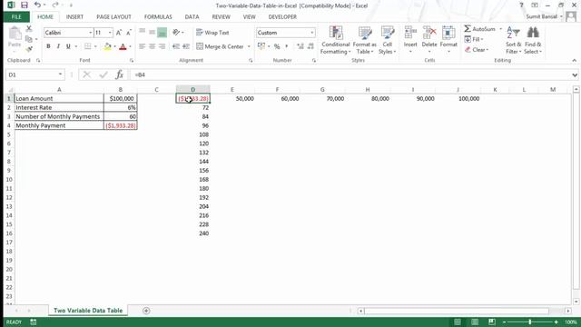The height and width of the screenshot is (327, 581).
Task: Decrease cell indent
Action: 176,46
